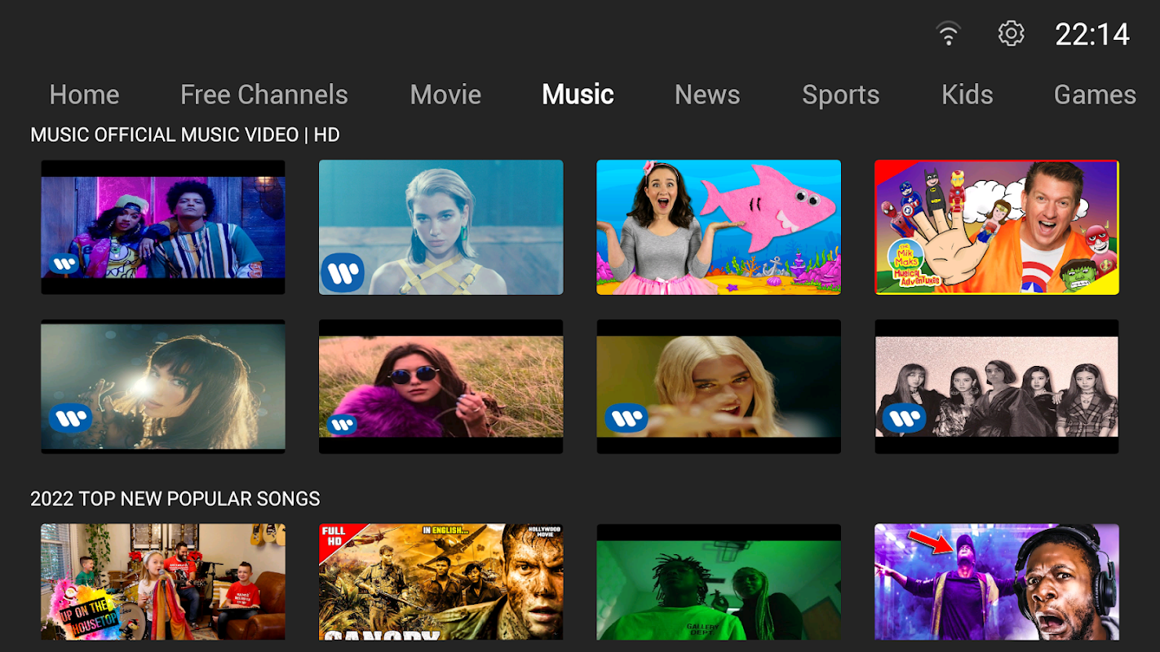Select the Music tab
Screen dimensions: 1160x652
point(578,95)
